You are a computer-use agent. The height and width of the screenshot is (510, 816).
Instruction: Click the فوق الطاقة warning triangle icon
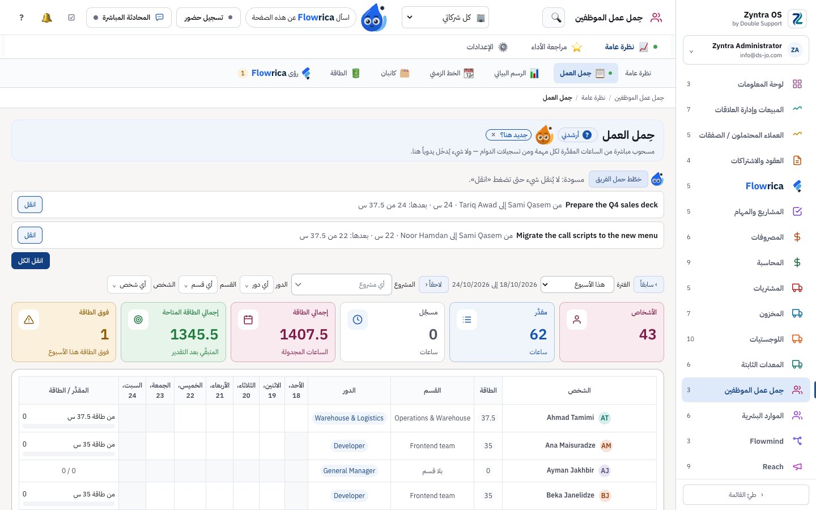click(x=29, y=320)
